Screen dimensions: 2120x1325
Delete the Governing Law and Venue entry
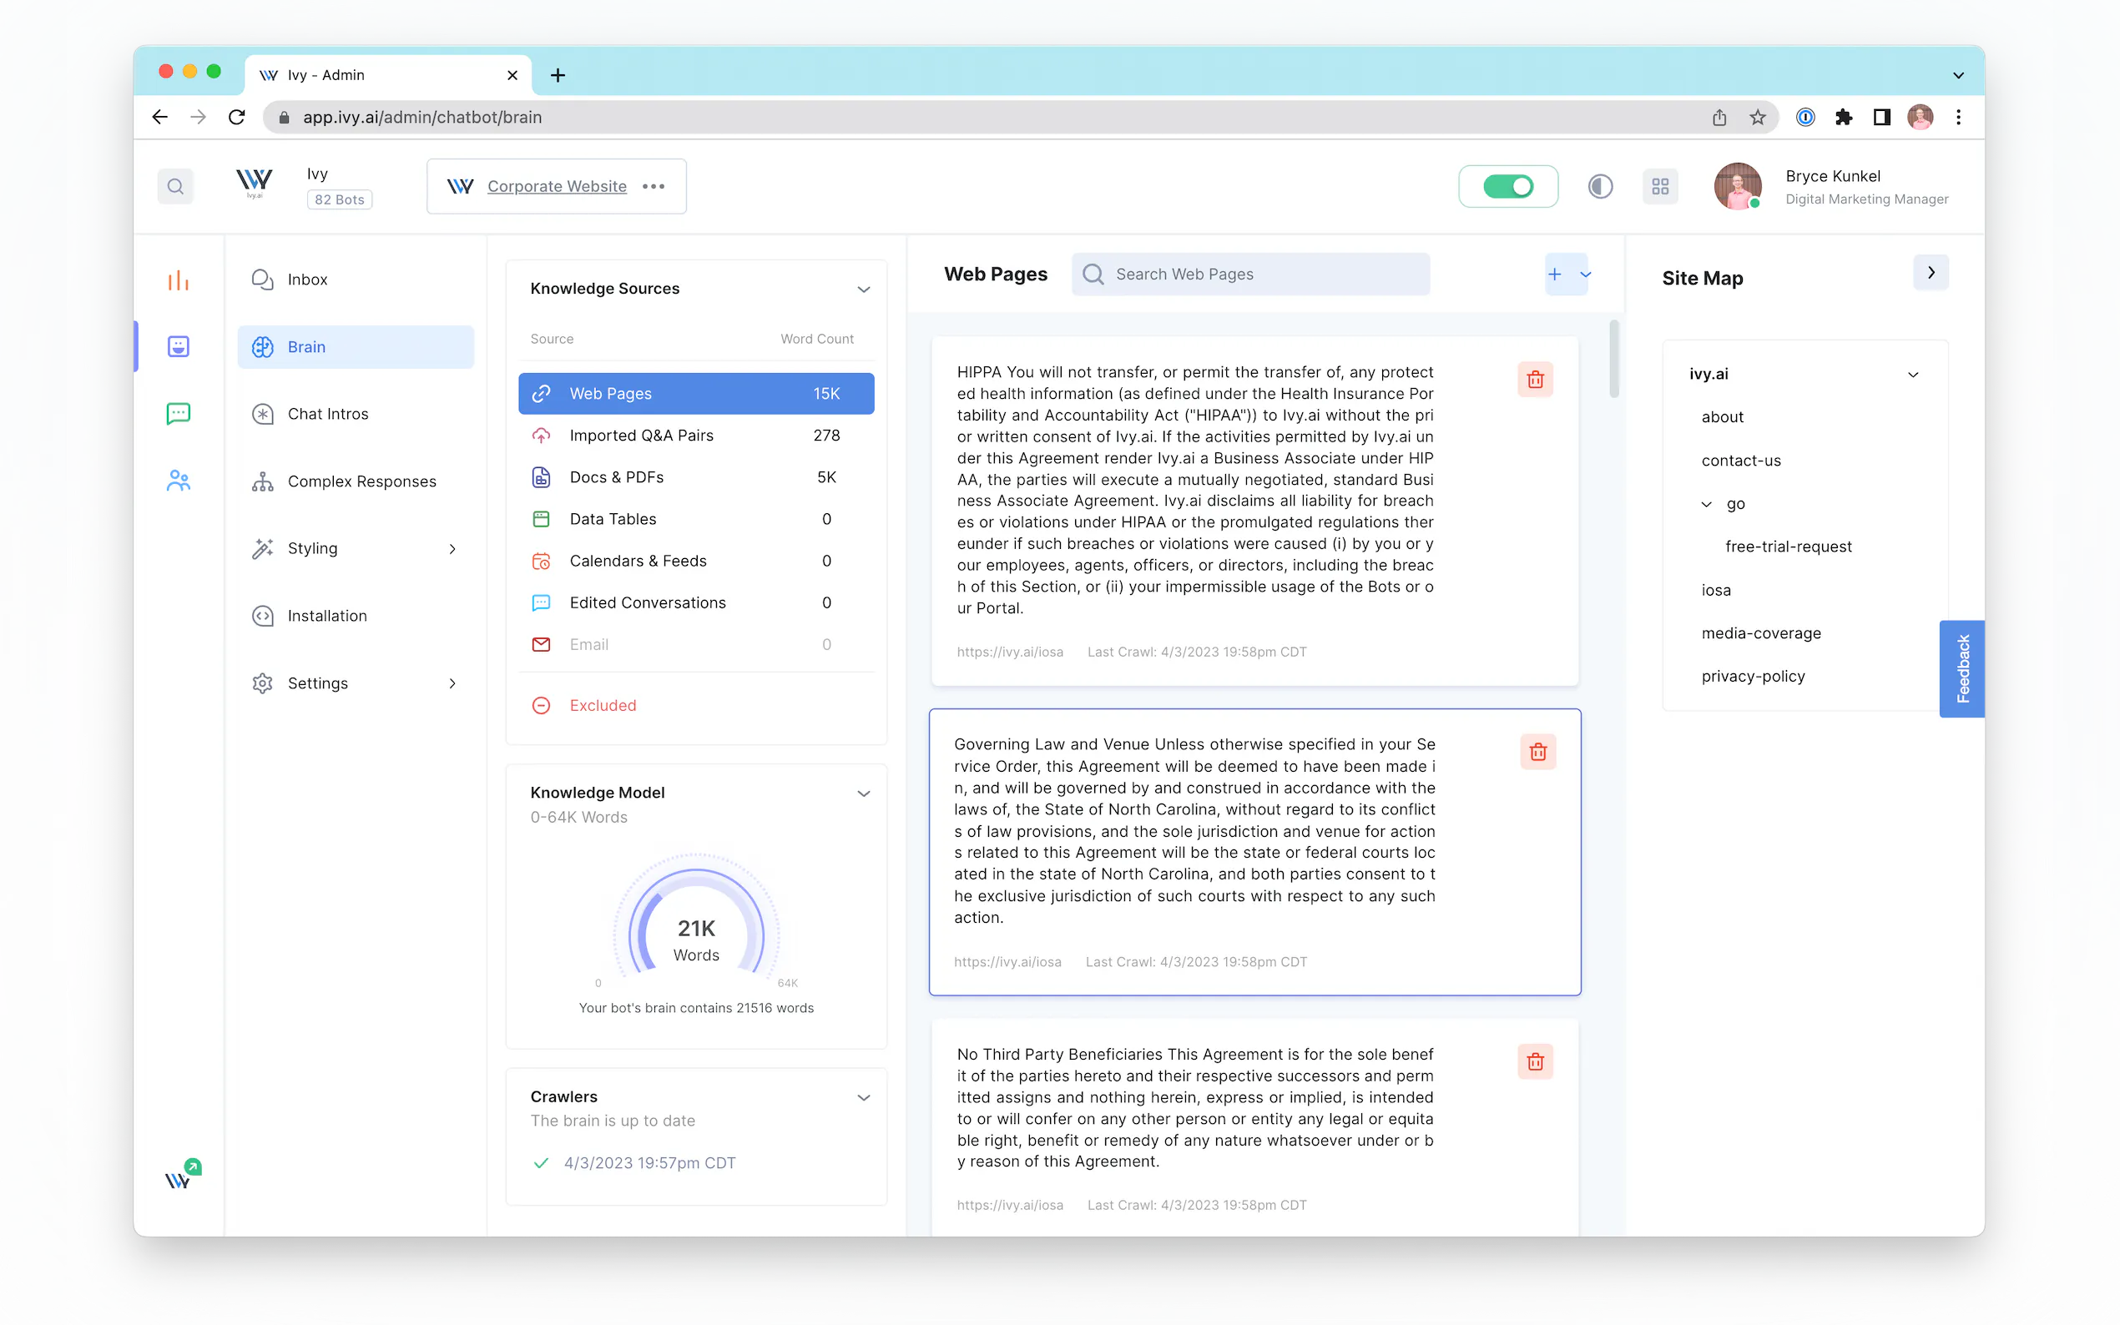1537,752
